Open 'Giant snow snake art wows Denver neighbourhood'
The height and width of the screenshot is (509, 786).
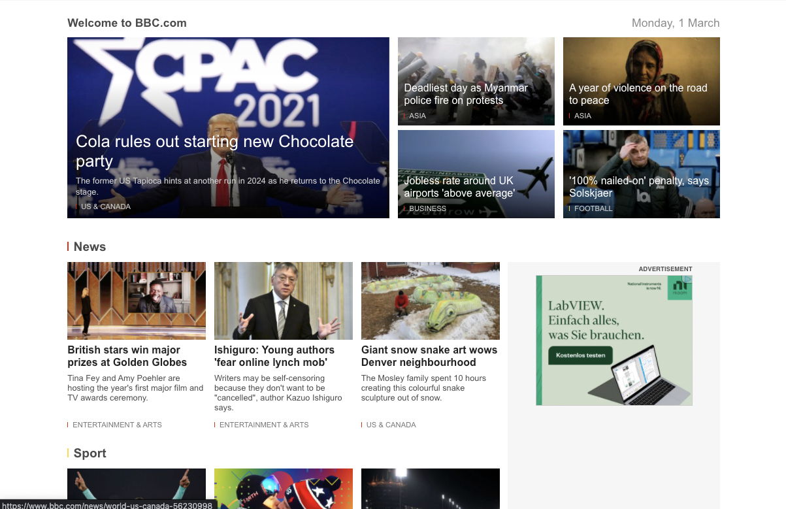[429, 356]
